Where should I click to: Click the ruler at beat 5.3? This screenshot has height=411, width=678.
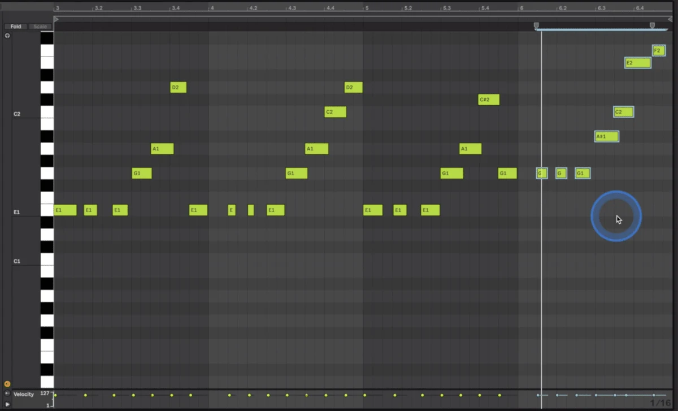coord(446,8)
